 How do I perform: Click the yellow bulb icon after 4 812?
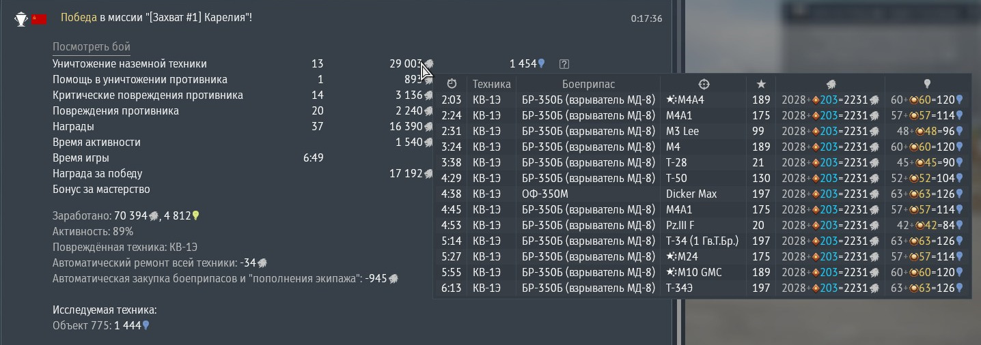tap(195, 215)
